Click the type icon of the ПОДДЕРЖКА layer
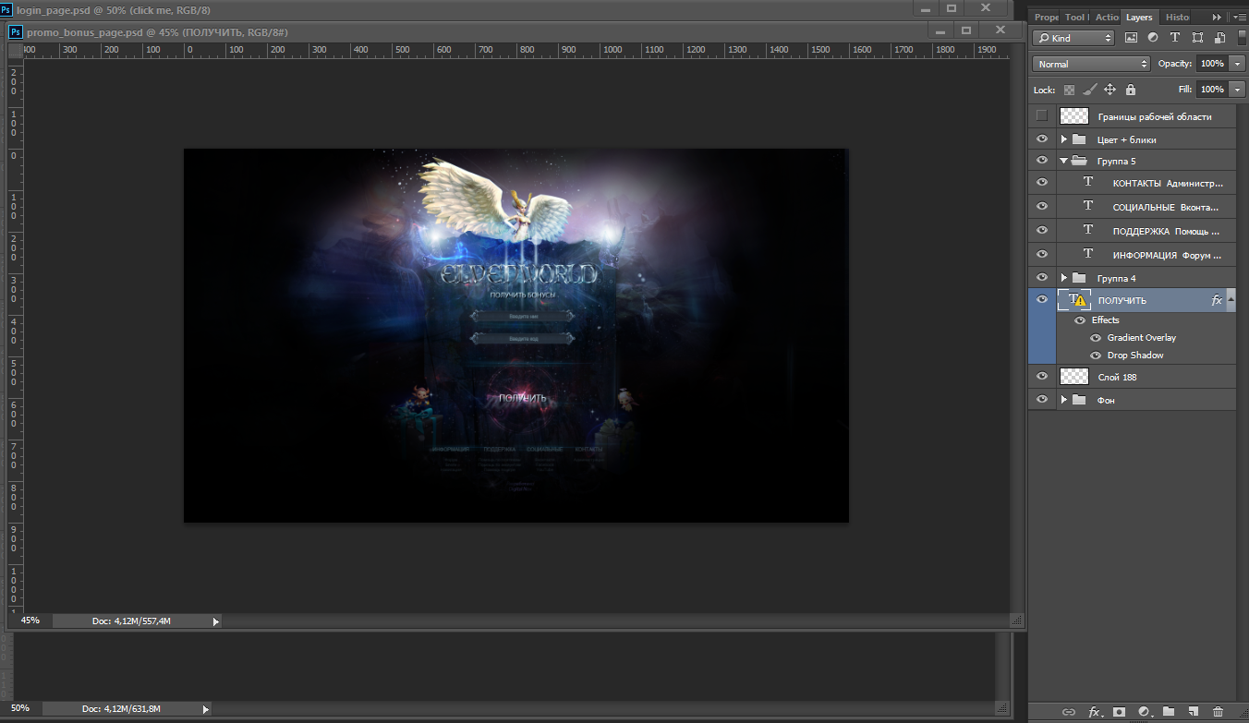Image resolution: width=1249 pixels, height=723 pixels. tap(1088, 230)
